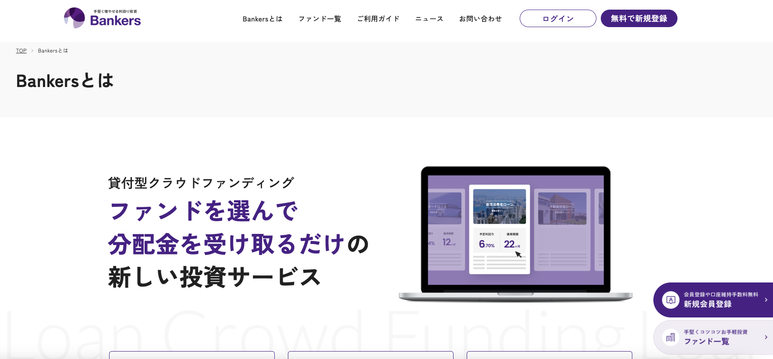
Task: Follow the TOP breadcrumb link
Action: [21, 51]
